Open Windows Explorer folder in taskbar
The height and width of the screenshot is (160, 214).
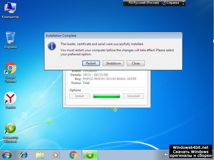40,155
